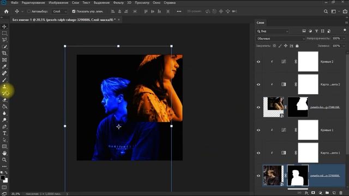This screenshot has height=196, width=349.
Task: Hide the Карта ...ента 2 layer
Action: click(x=258, y=84)
